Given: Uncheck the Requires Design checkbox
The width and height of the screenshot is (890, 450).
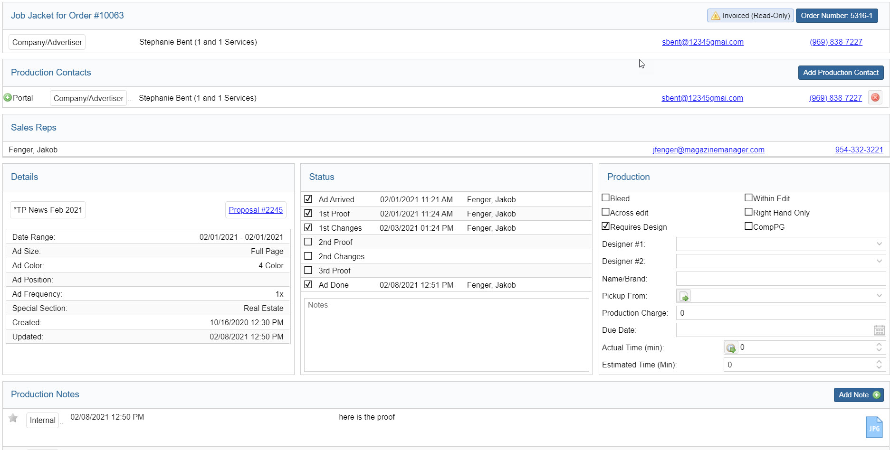Looking at the screenshot, I should click(606, 226).
